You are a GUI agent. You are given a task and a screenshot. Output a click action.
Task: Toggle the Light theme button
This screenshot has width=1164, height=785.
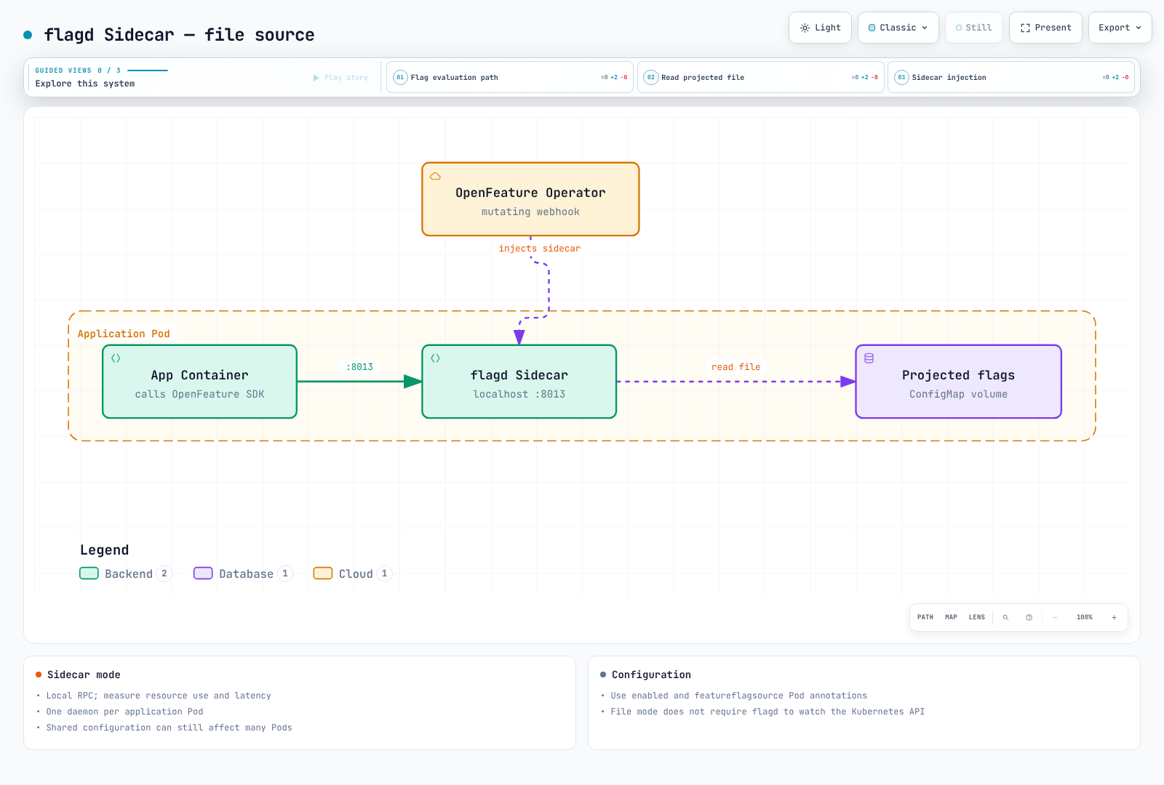820,28
